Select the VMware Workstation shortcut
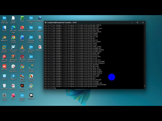The width and height of the screenshot is (162, 121). [4, 49]
